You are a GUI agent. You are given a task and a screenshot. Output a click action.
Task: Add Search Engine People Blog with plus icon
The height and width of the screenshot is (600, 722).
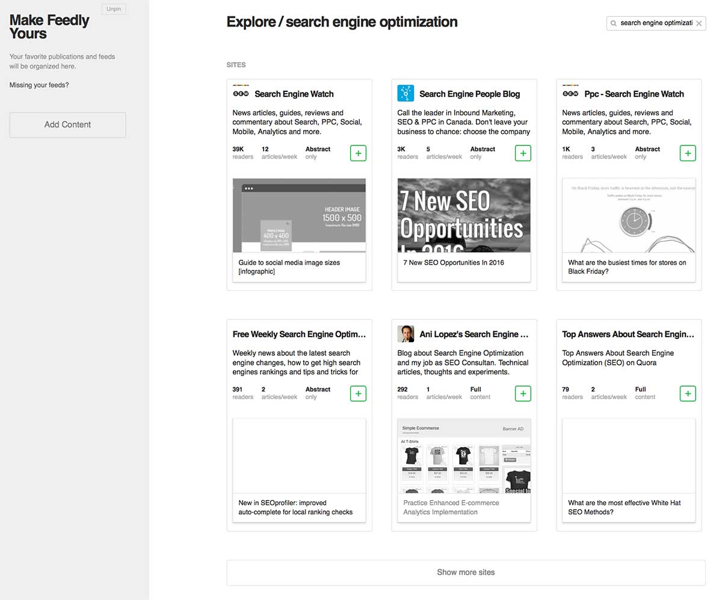click(x=523, y=153)
